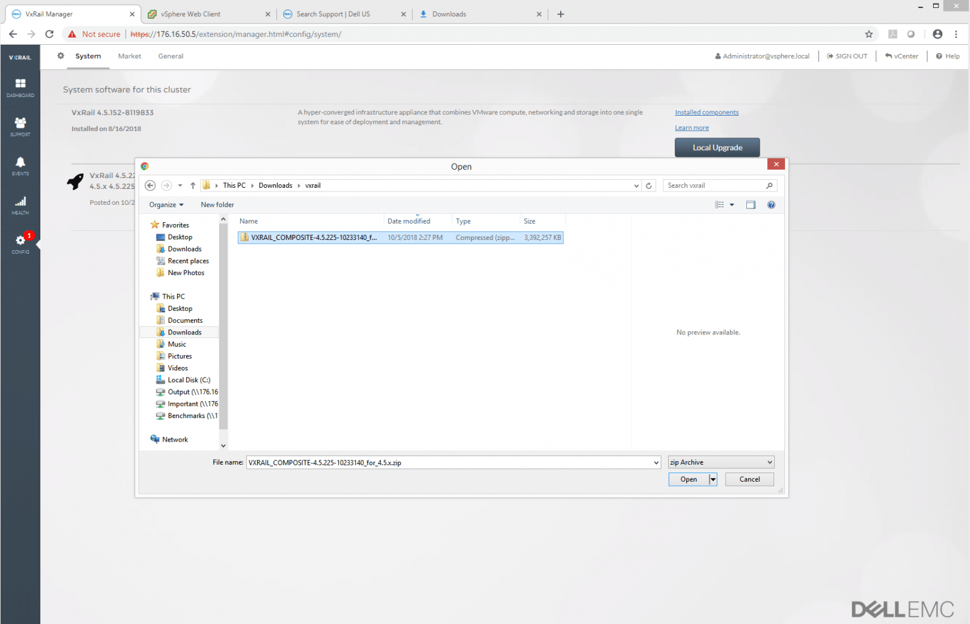Click settings gear beside System tab

pos(61,56)
